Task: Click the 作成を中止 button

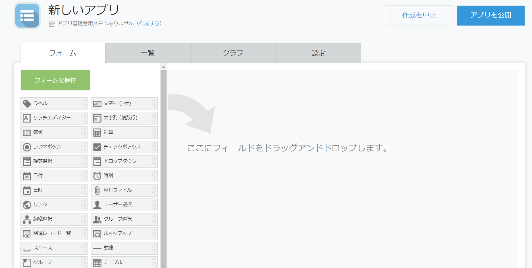Action: tap(419, 15)
